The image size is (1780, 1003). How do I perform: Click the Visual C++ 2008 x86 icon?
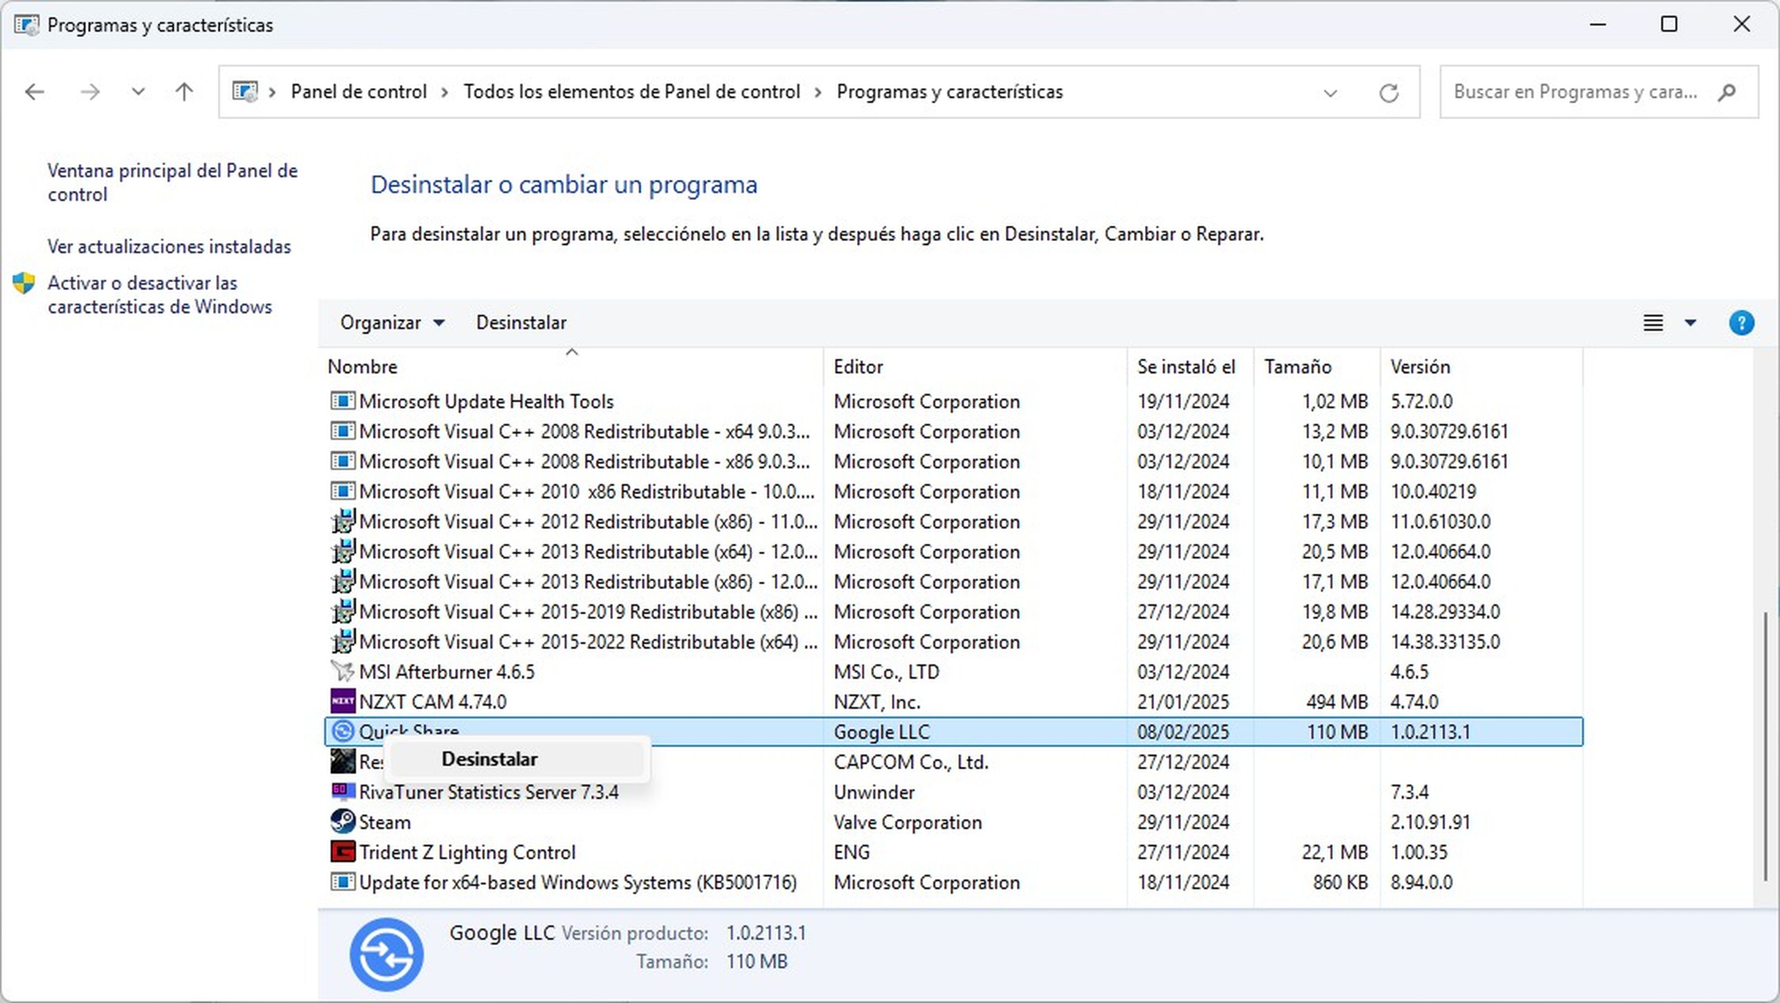click(x=343, y=461)
